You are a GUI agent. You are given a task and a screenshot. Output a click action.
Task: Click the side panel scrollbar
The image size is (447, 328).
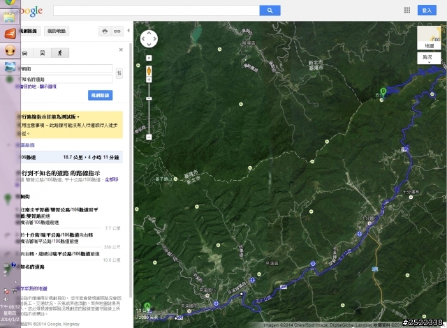[x=131, y=170]
